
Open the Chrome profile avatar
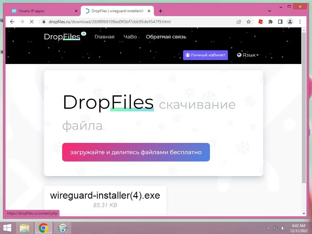point(290,22)
